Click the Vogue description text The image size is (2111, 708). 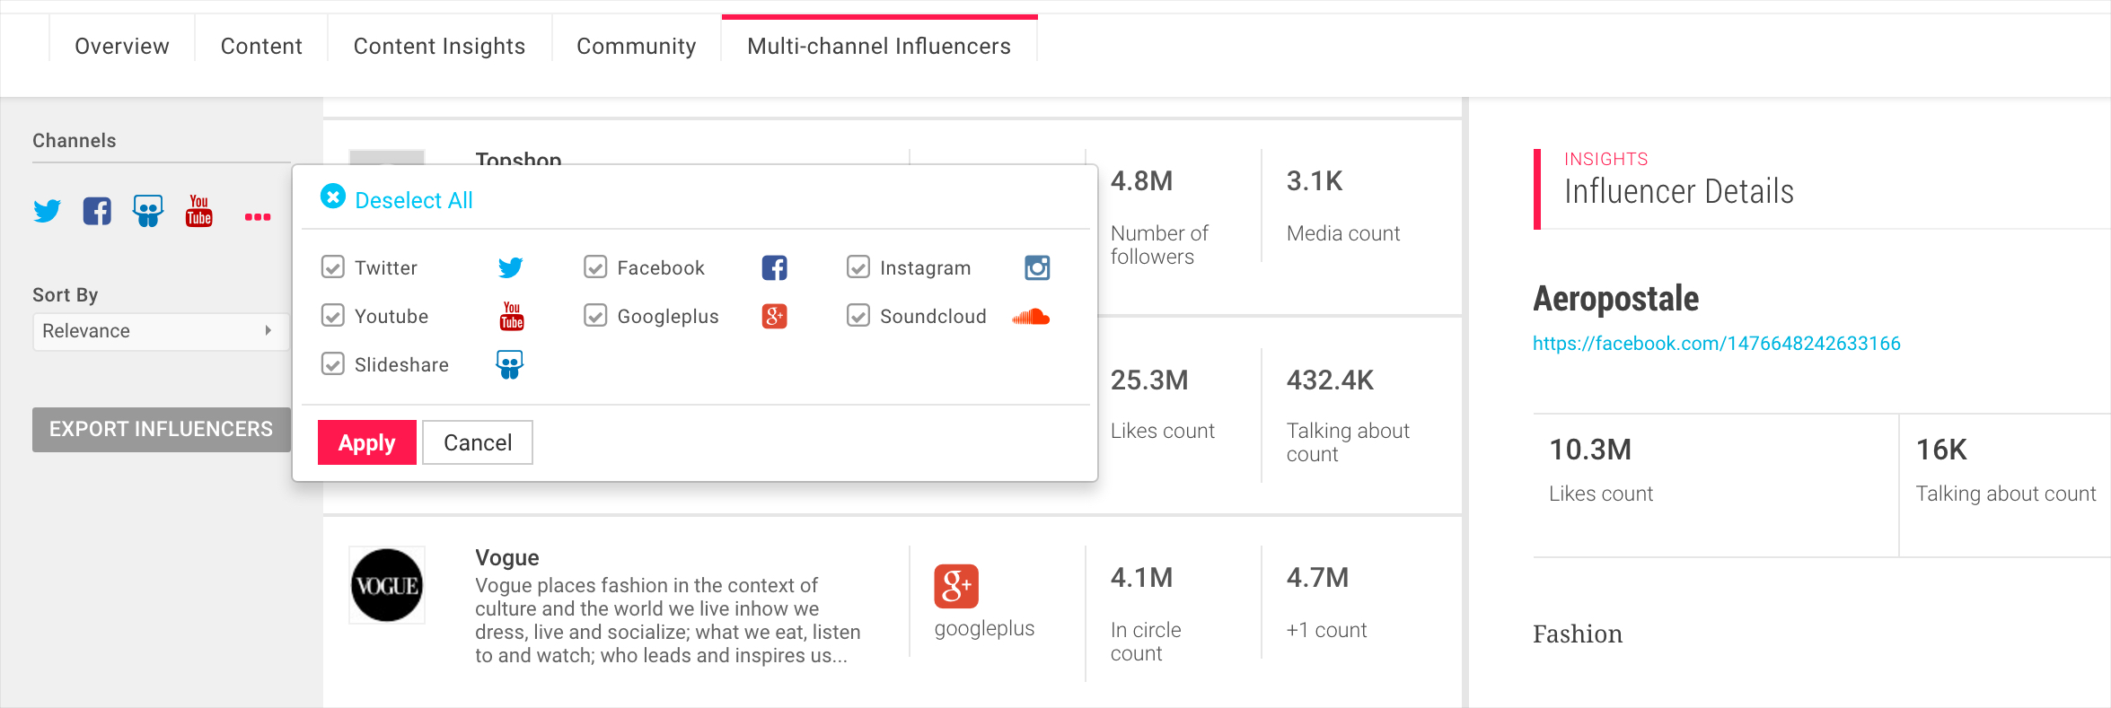(x=668, y=620)
